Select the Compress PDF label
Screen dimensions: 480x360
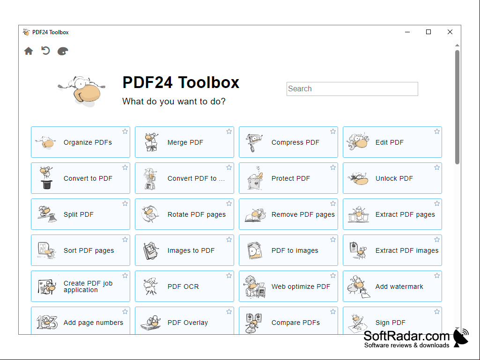295,142
